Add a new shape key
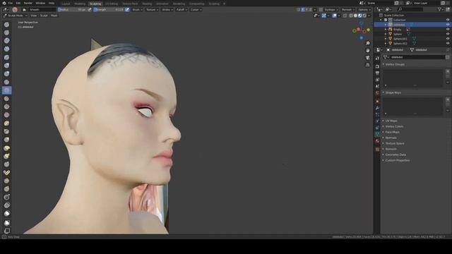The width and height of the screenshot is (452, 254). click(x=448, y=99)
